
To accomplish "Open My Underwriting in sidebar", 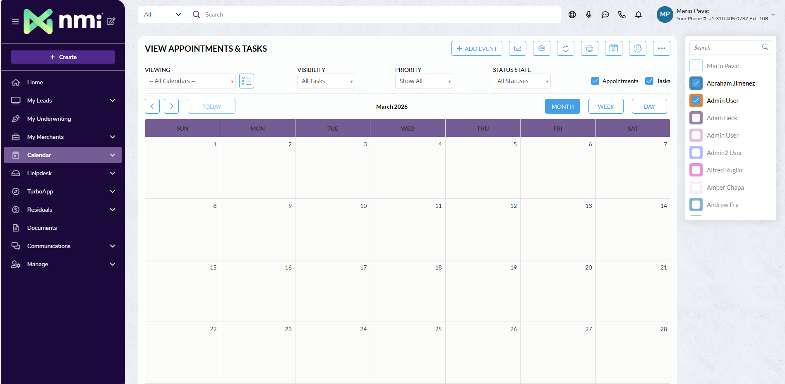I will (49, 119).
